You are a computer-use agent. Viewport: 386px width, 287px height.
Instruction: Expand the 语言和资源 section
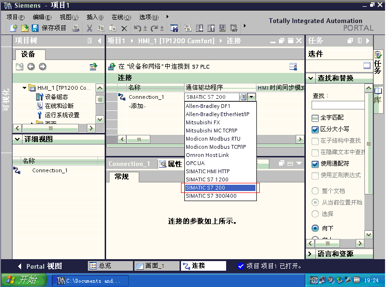[x=310, y=254]
